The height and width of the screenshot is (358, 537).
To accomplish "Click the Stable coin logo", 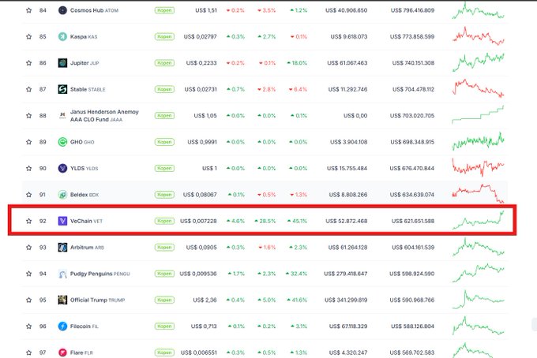I will (x=62, y=89).
